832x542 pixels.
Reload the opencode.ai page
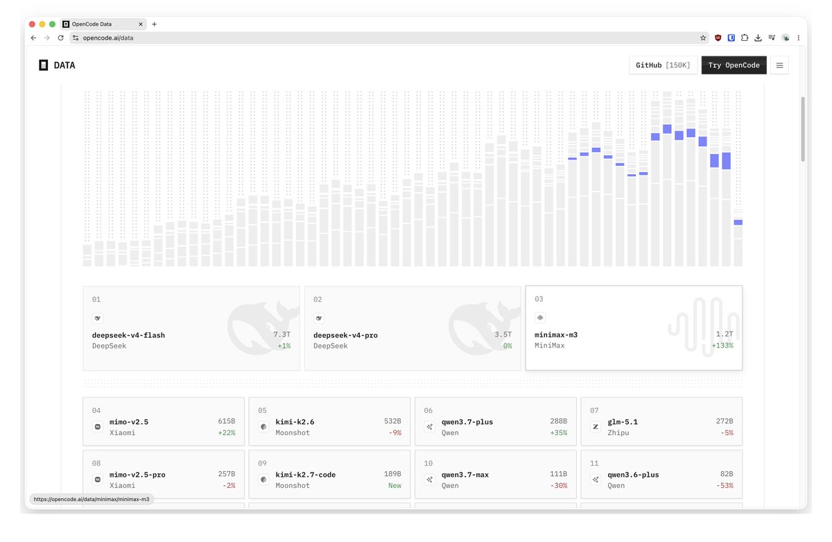click(61, 38)
